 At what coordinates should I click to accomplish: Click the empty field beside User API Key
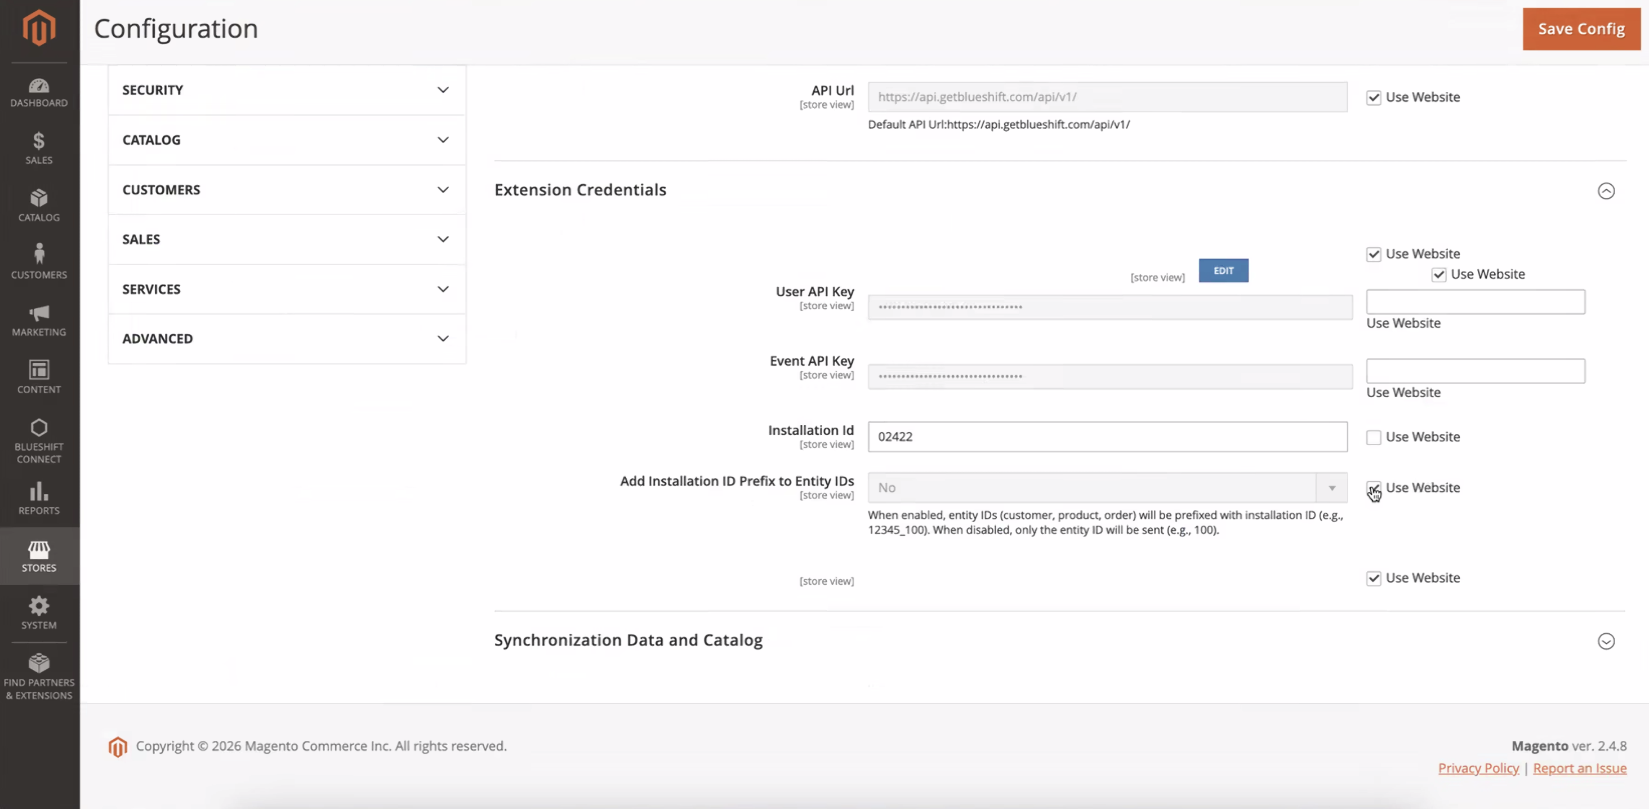[1476, 302]
